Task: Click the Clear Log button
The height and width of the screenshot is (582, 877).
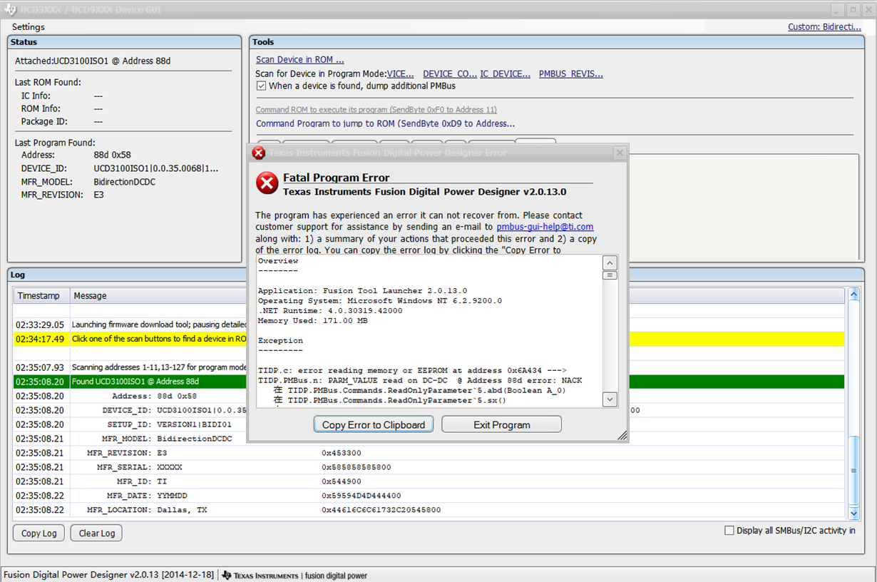Action: click(96, 533)
